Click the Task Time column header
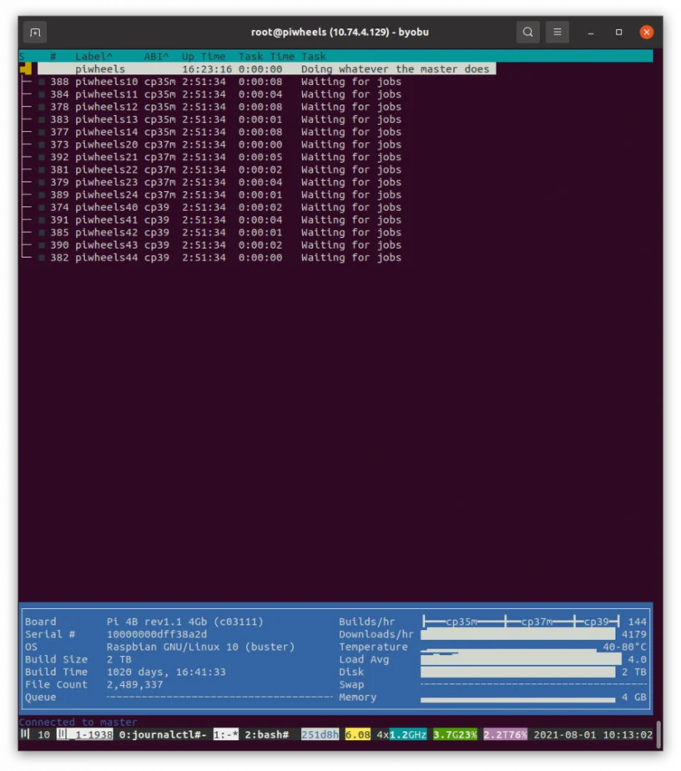The width and height of the screenshot is (681, 771). 266,57
